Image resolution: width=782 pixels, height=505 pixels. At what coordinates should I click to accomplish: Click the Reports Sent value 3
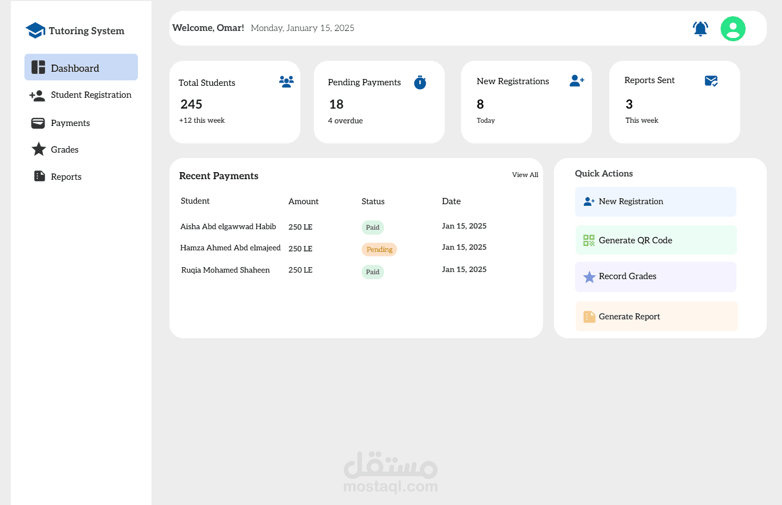629,104
